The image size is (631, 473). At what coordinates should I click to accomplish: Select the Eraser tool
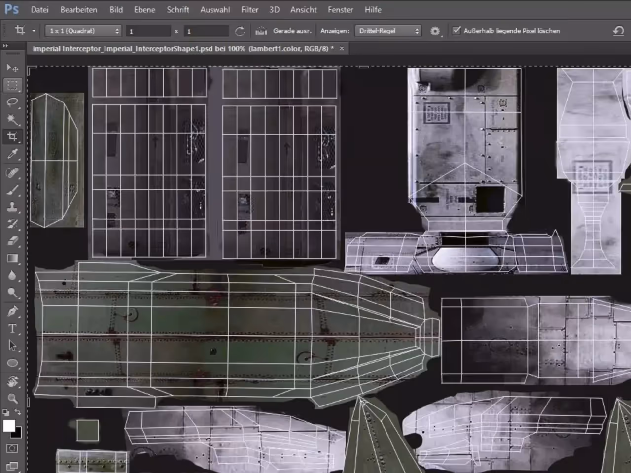point(12,241)
